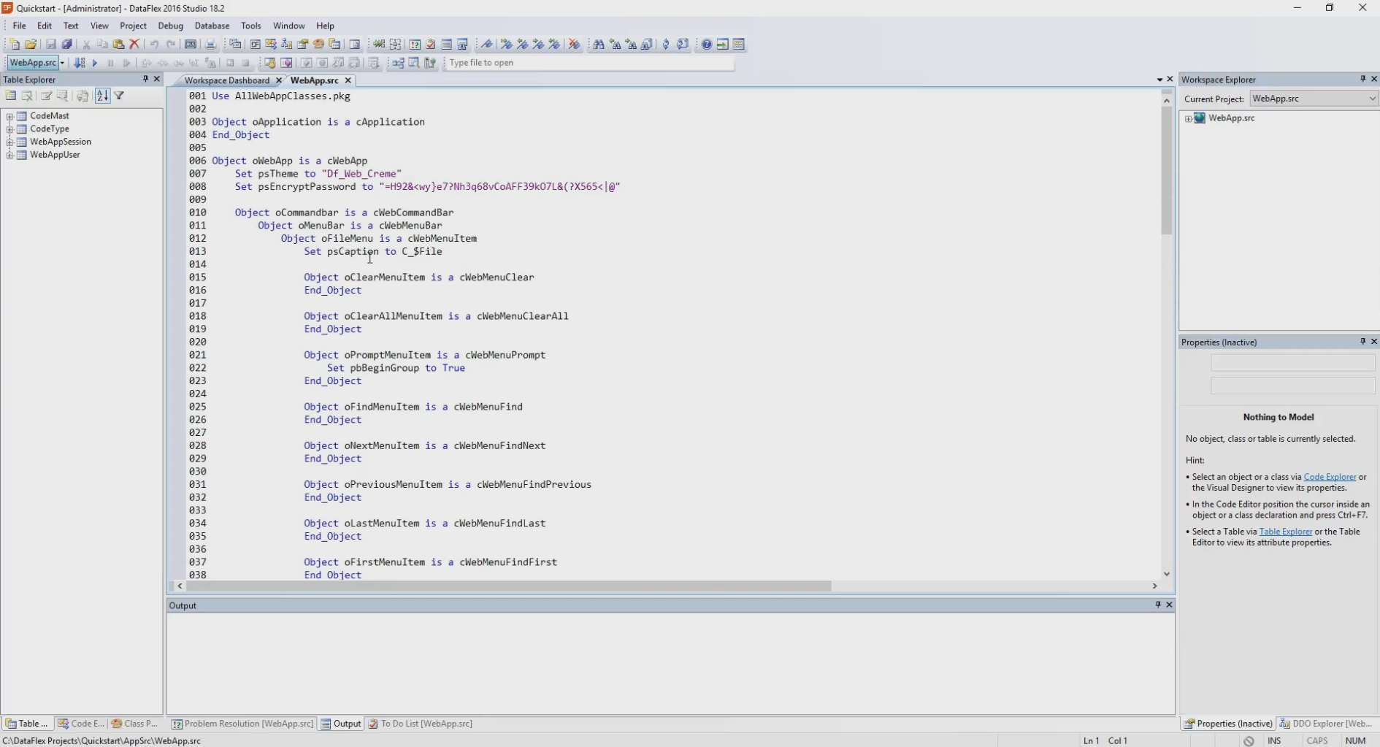This screenshot has height=747, width=1380.
Task: Click the blue Run play icon
Action: 95,64
